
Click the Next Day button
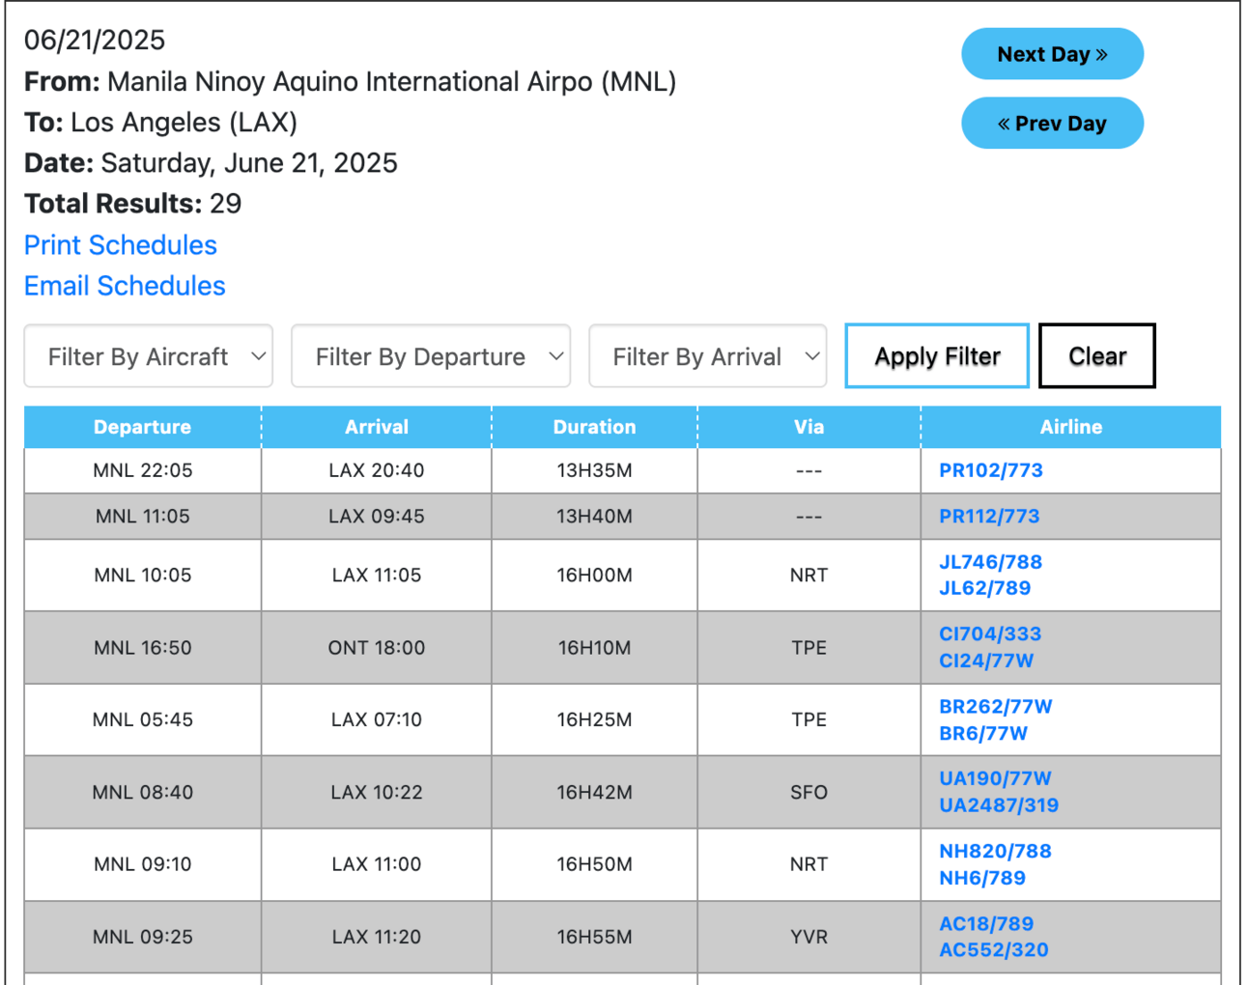pyautogui.click(x=1052, y=54)
